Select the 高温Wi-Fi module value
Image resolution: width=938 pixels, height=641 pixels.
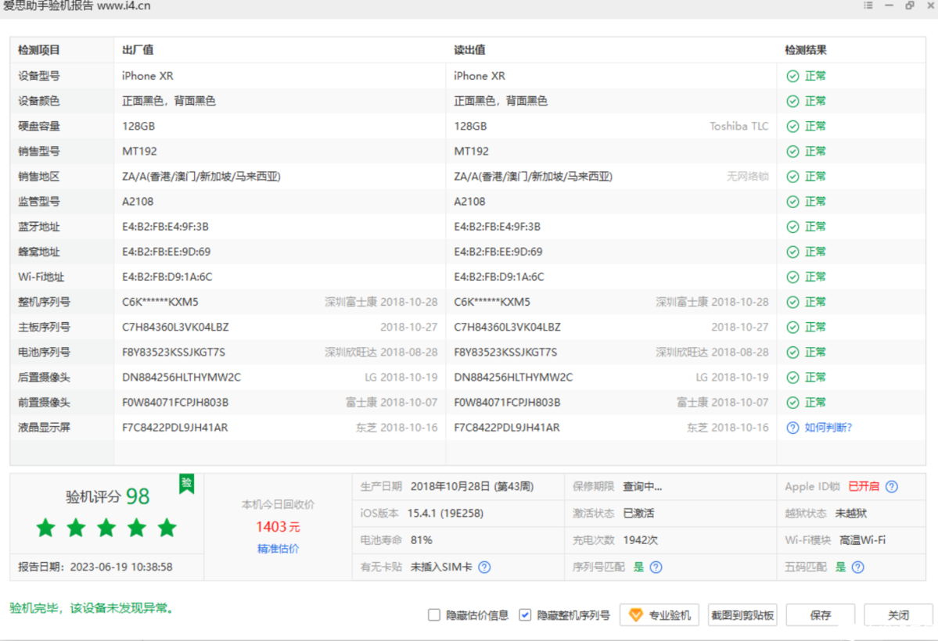click(862, 540)
